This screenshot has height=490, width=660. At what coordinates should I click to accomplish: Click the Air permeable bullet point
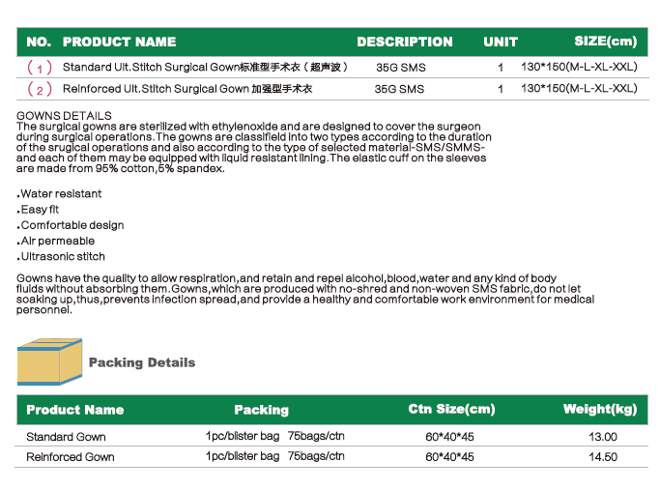(55, 241)
